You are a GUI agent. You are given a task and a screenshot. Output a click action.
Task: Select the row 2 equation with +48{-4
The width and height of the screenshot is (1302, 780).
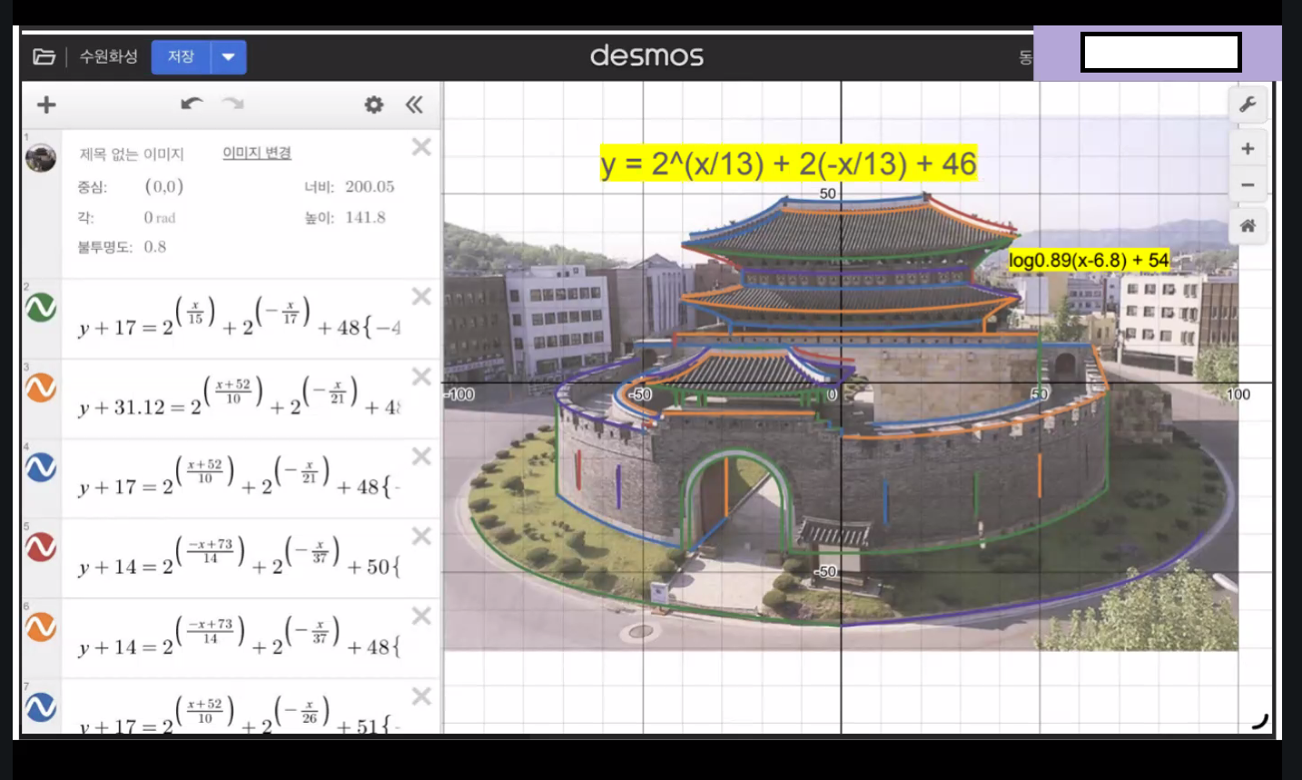tap(240, 318)
